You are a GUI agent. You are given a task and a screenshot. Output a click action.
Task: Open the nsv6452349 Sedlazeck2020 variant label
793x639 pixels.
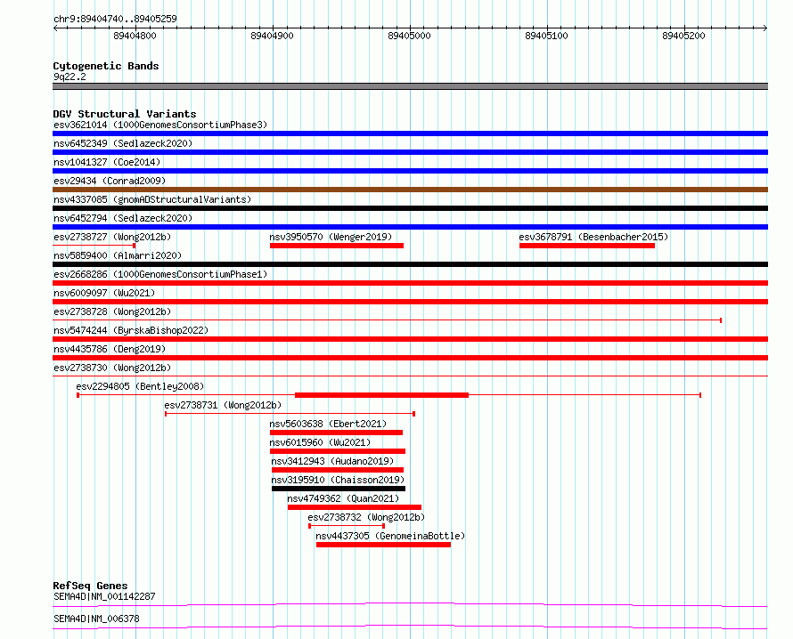123,143
